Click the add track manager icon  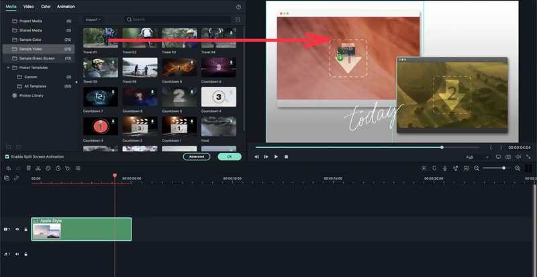[7, 178]
